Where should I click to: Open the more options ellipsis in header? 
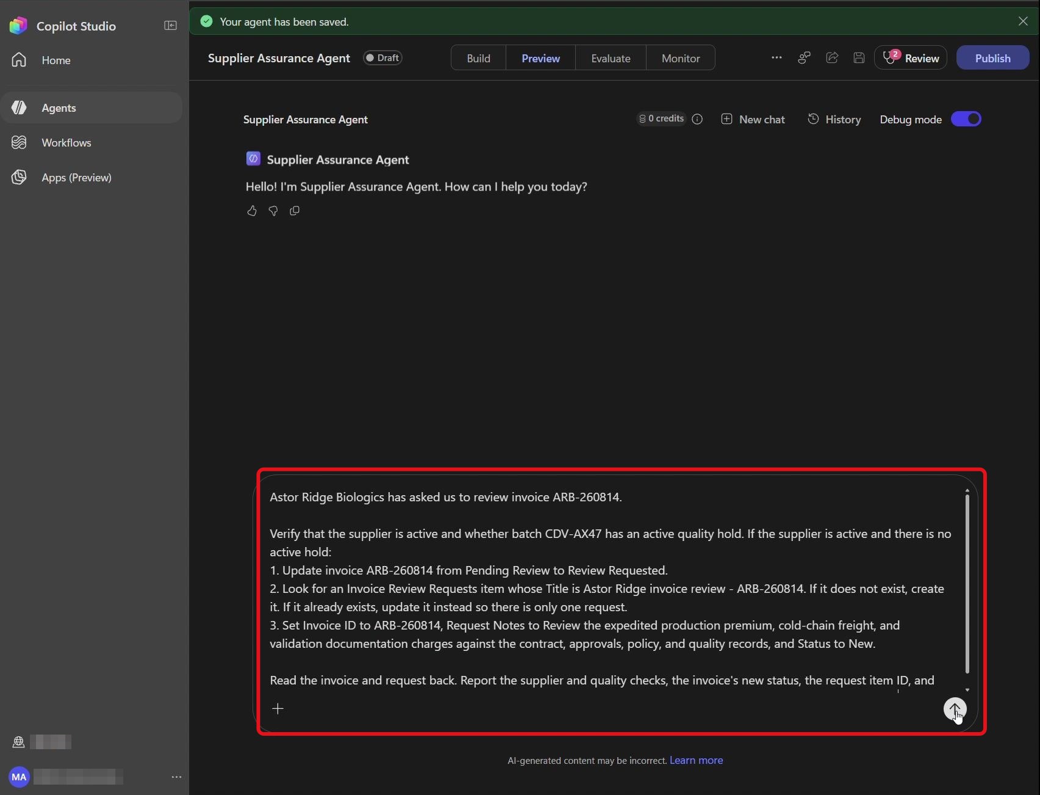click(x=776, y=57)
